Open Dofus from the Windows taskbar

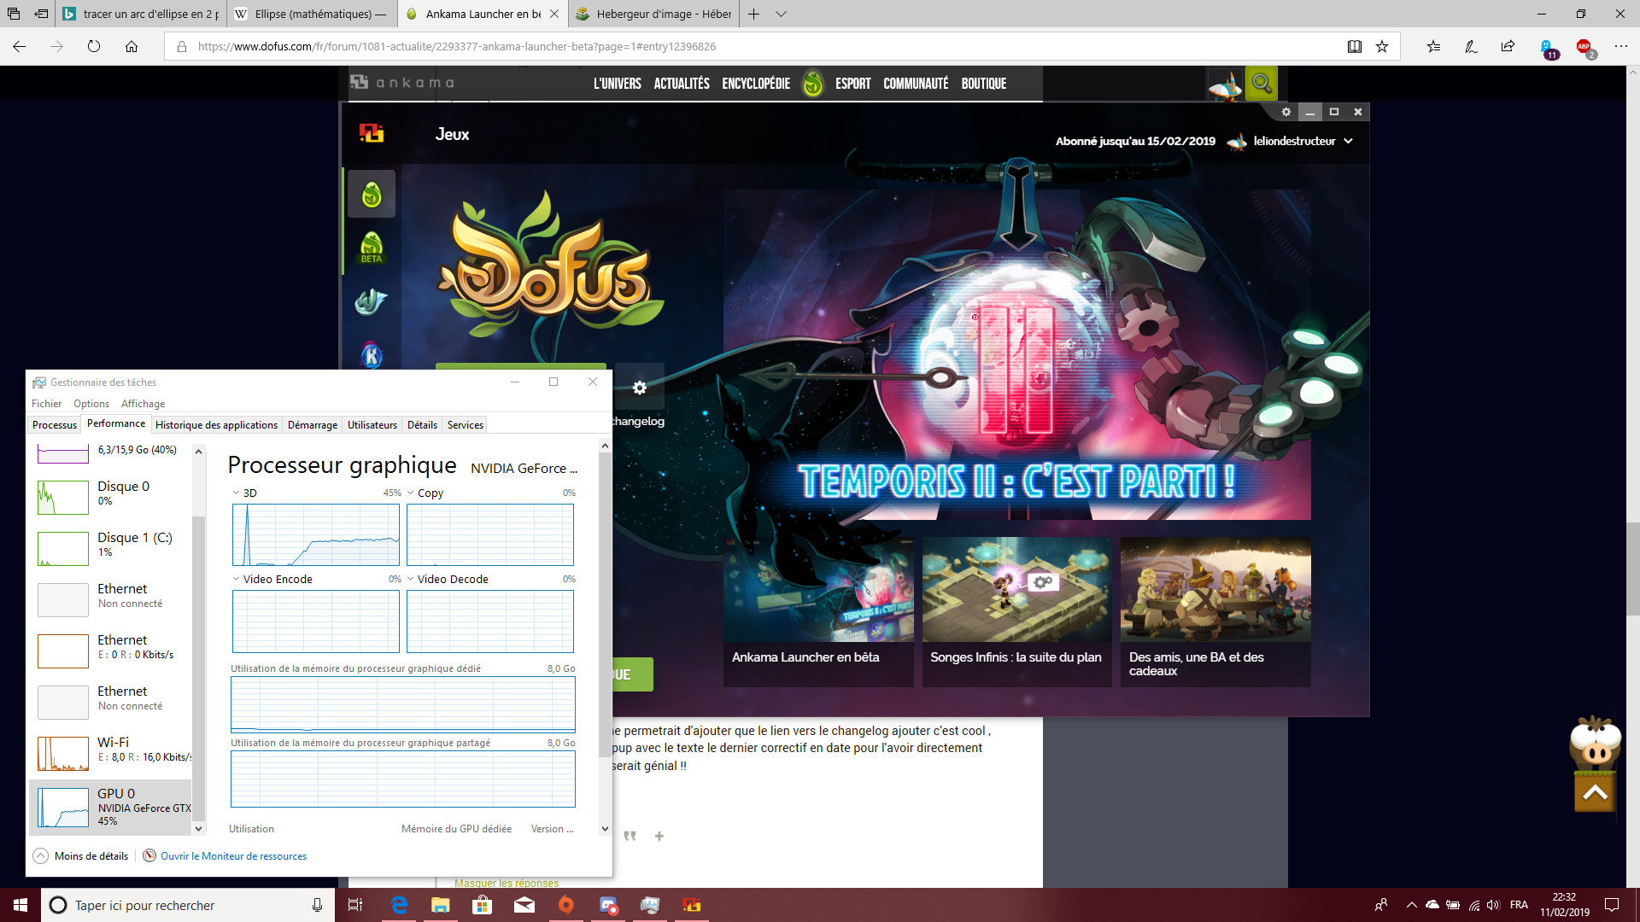tap(690, 905)
